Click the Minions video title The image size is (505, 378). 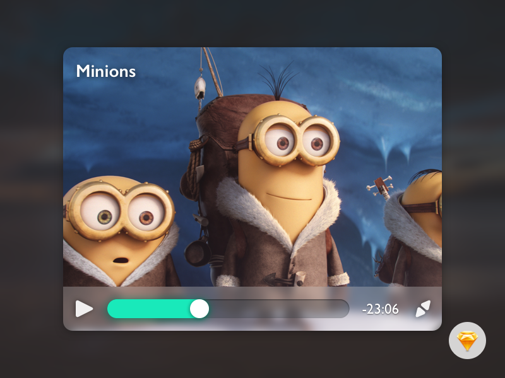tap(106, 71)
